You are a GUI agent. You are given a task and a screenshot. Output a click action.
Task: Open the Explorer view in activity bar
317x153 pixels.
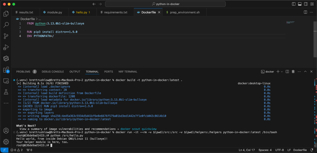(x=6, y=14)
